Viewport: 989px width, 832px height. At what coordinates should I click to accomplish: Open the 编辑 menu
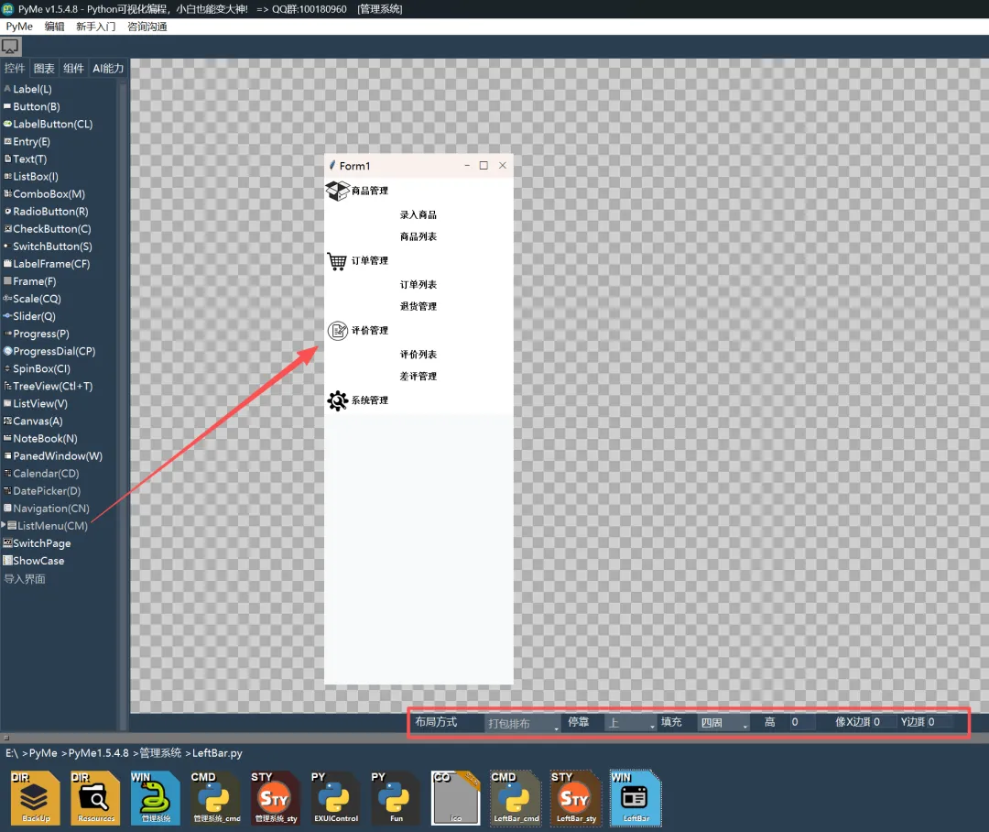(x=55, y=27)
